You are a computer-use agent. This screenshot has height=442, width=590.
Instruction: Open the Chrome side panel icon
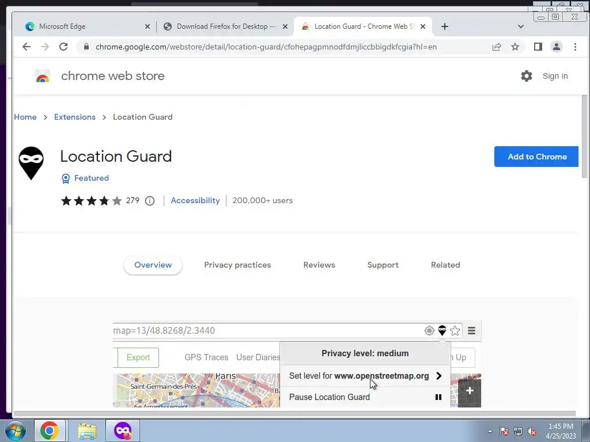point(538,47)
